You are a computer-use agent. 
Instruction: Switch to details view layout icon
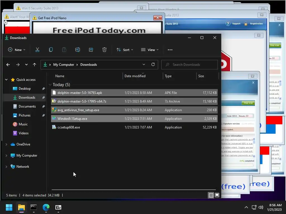[211, 195]
